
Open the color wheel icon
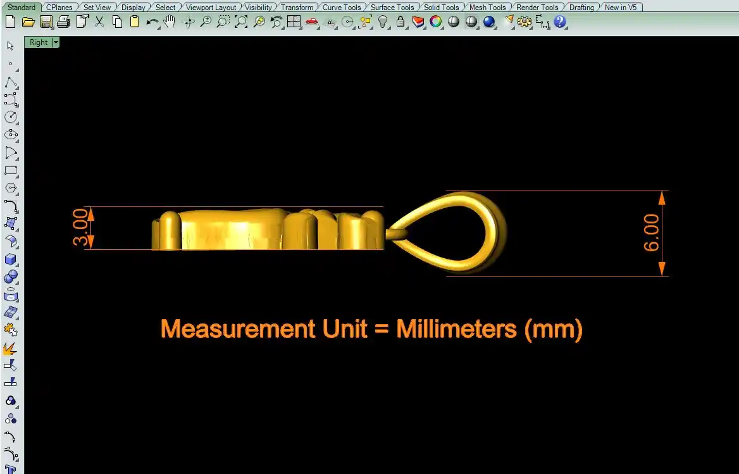(x=436, y=22)
